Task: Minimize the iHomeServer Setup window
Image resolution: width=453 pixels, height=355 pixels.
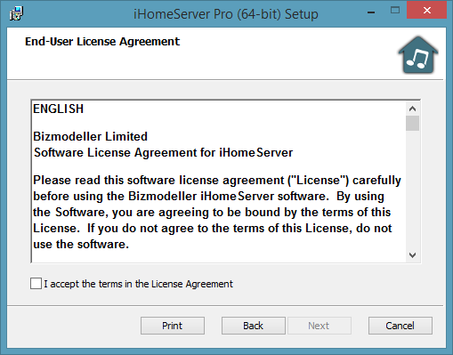Action: click(x=371, y=12)
